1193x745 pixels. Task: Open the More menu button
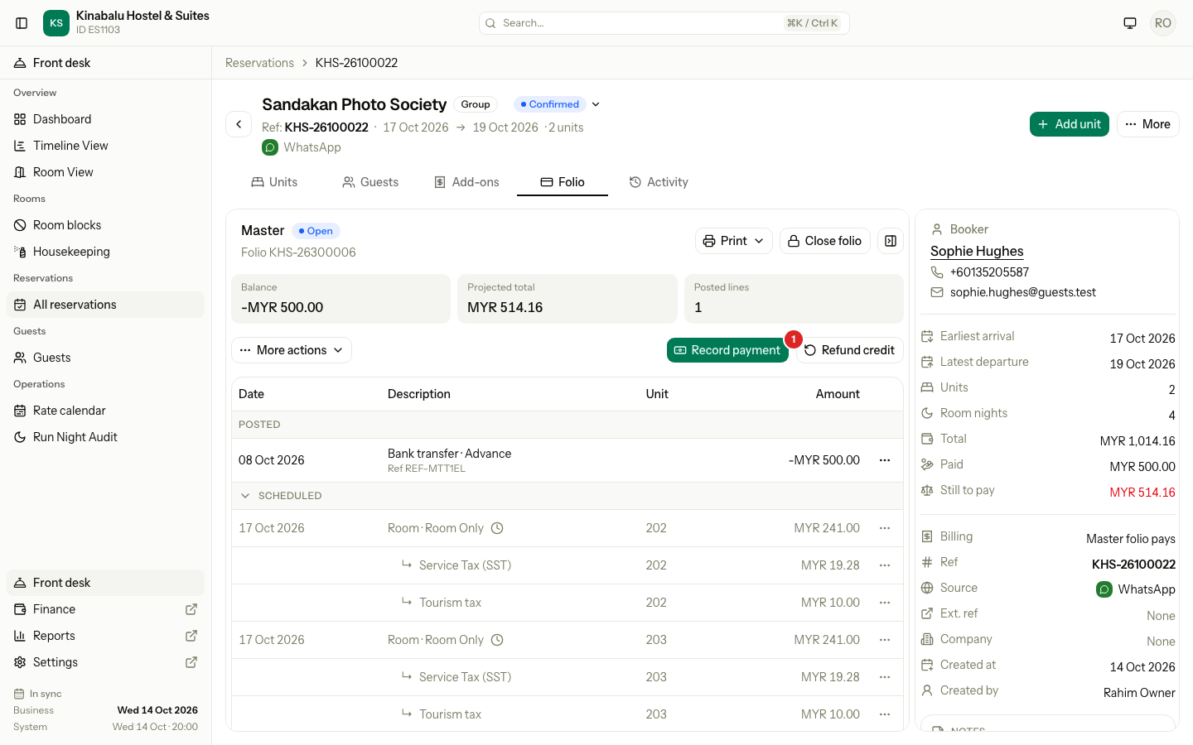click(1148, 124)
